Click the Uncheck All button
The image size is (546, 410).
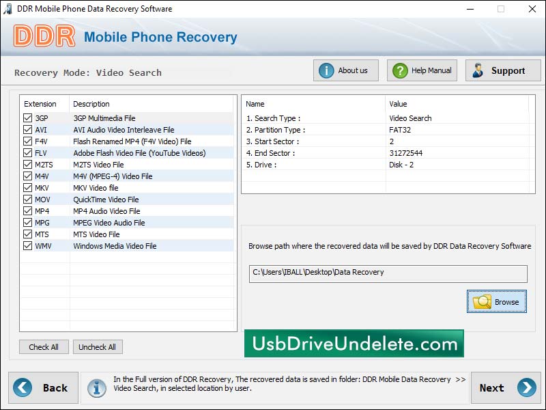(x=98, y=347)
